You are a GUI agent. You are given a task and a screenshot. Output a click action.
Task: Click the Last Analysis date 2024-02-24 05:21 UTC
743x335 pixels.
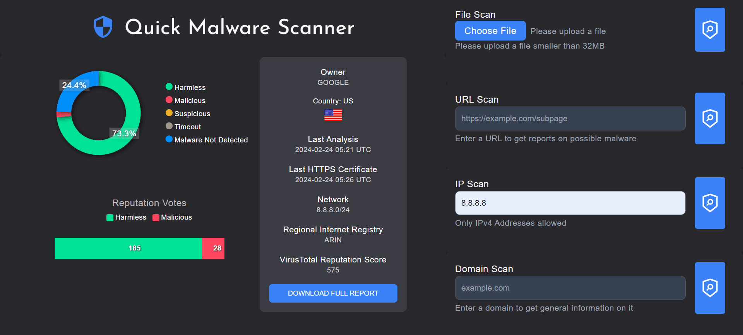tap(333, 150)
